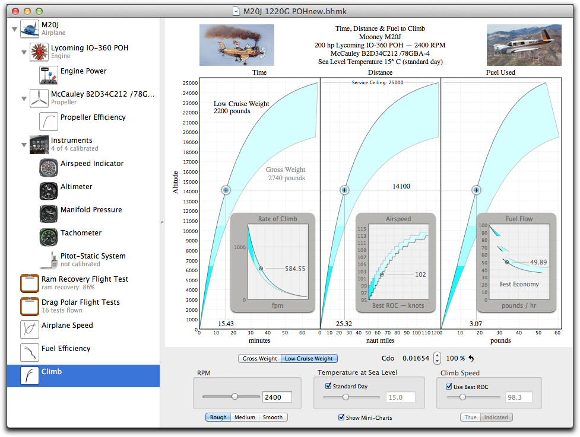The width and height of the screenshot is (580, 437).
Task: Click the M20J airplane icon
Action: pos(30,29)
